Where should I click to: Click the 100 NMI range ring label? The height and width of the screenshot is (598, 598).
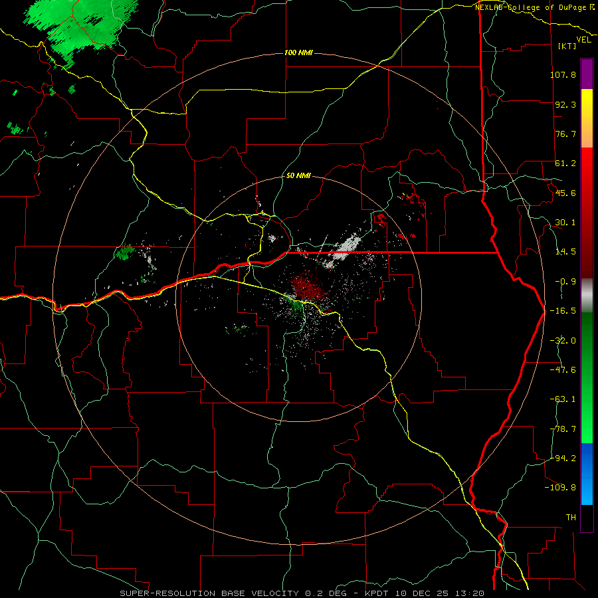[298, 52]
